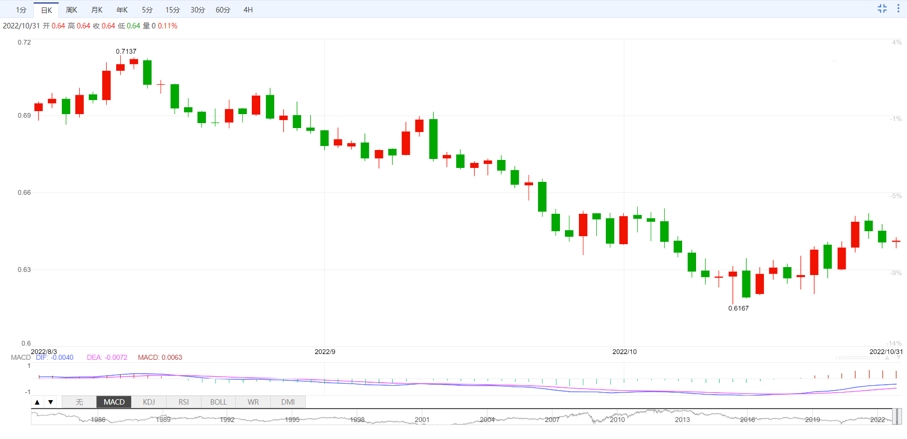The image size is (907, 439).
Task: Choose the DMI indicator button
Action: [x=288, y=402]
